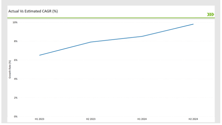Click the 6% y-axis label
Image resolution: width=222 pixels, height=125 pixels.
click(x=16, y=60)
